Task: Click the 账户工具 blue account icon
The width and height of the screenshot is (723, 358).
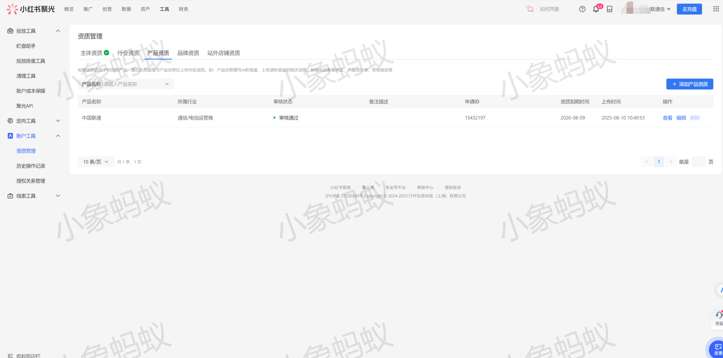Action: point(10,136)
